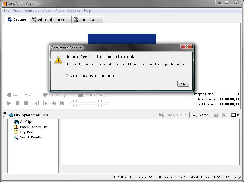Image resolution: width=244 pixels, height=182 pixels.
Task: Click the warning icon in the dialog
Action: click(x=58, y=60)
